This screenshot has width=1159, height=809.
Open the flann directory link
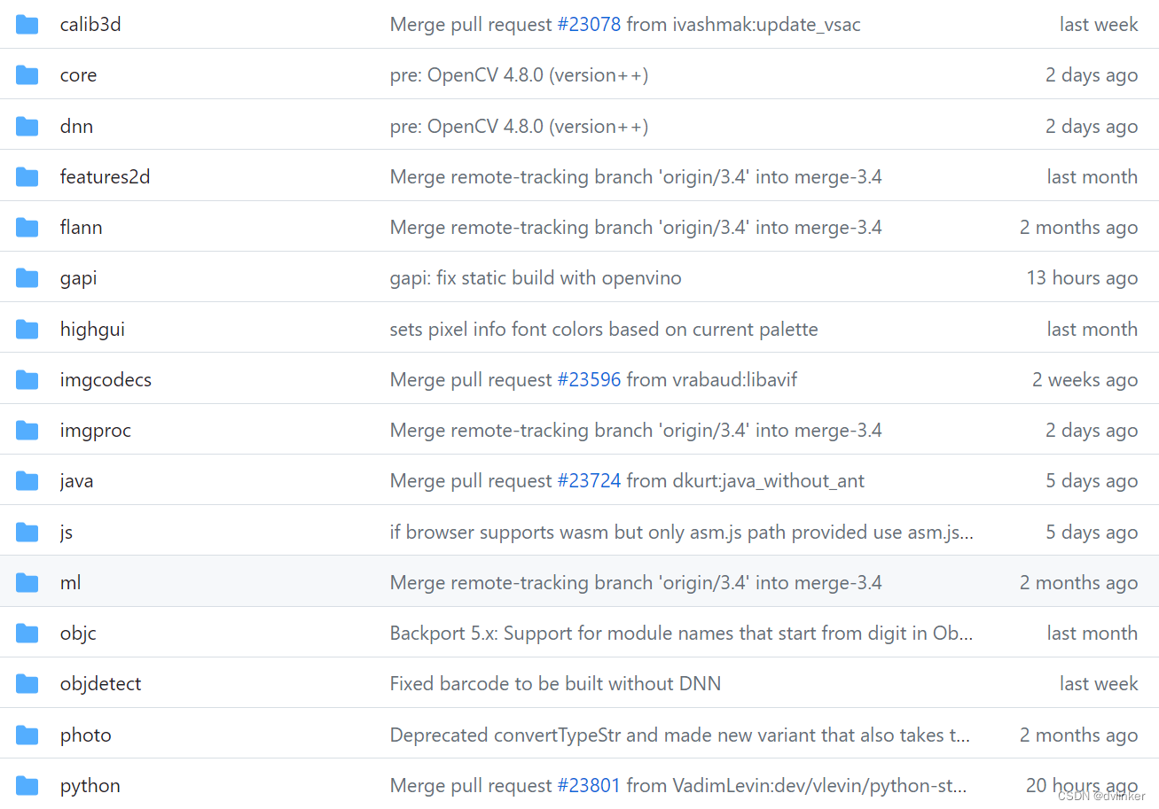81,228
